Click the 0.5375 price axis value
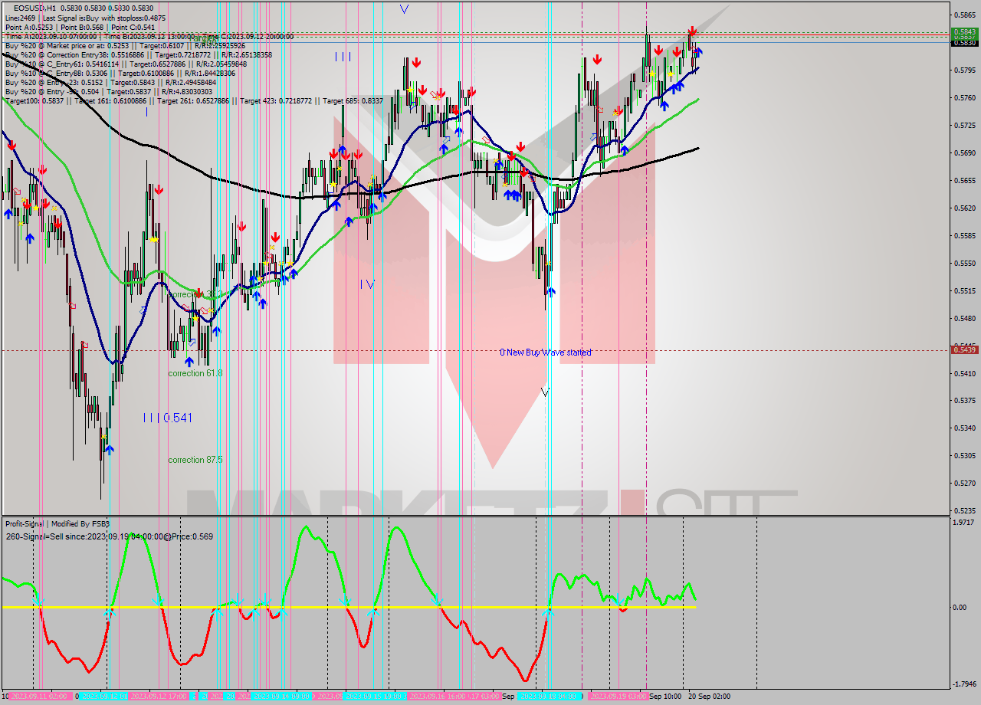Image resolution: width=981 pixels, height=705 pixels. (964, 401)
